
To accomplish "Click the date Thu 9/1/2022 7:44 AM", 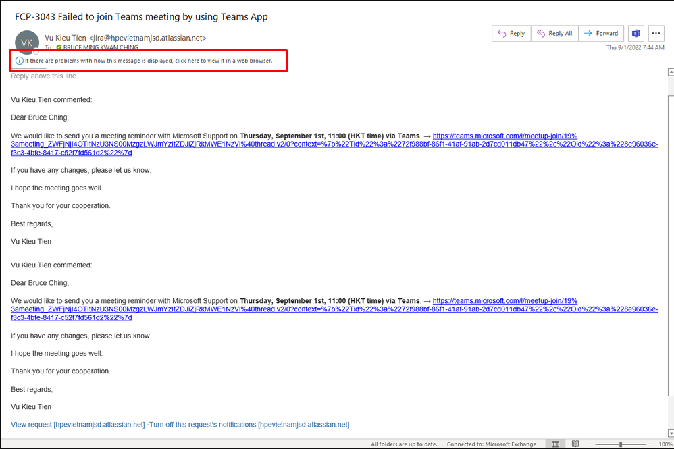I will point(635,47).
